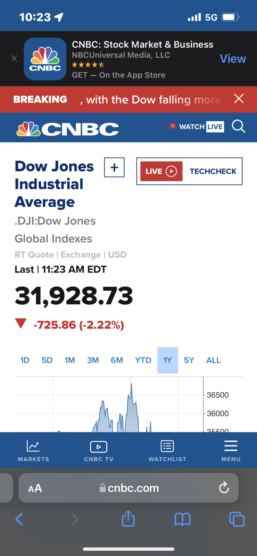
Task: Close the CNBC app store banner
Action: (x=14, y=58)
